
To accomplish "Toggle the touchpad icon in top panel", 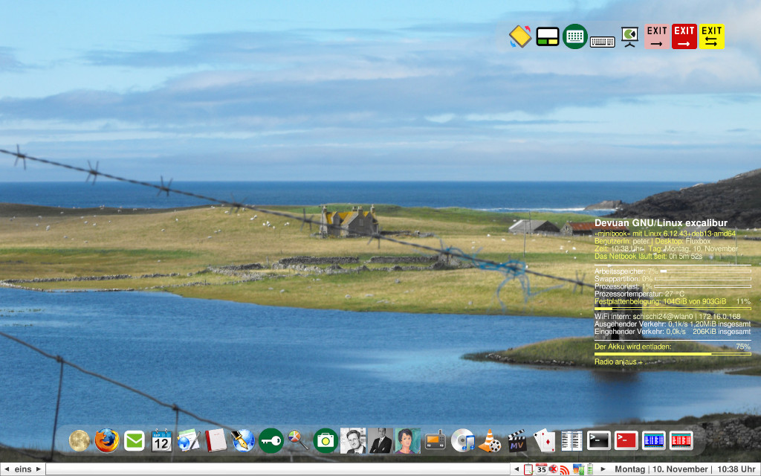I will coord(547,36).
